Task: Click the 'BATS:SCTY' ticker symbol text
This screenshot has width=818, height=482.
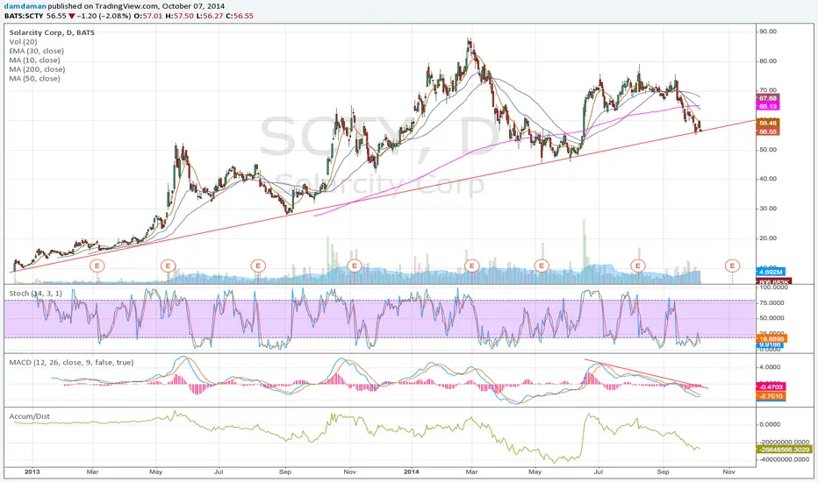Action: pyautogui.click(x=24, y=16)
